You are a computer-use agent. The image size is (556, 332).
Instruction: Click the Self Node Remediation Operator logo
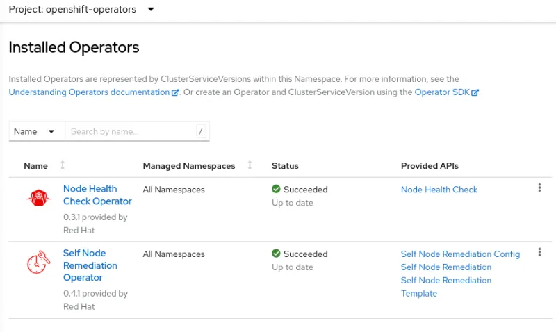coord(39,263)
